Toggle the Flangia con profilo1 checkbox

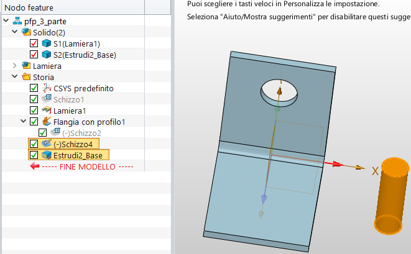click(34, 122)
